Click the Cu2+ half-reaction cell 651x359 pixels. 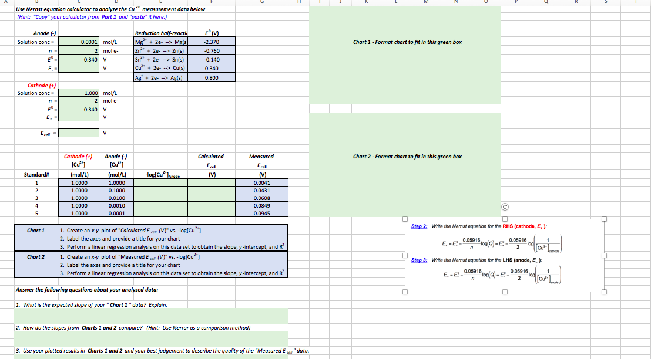tap(161, 68)
